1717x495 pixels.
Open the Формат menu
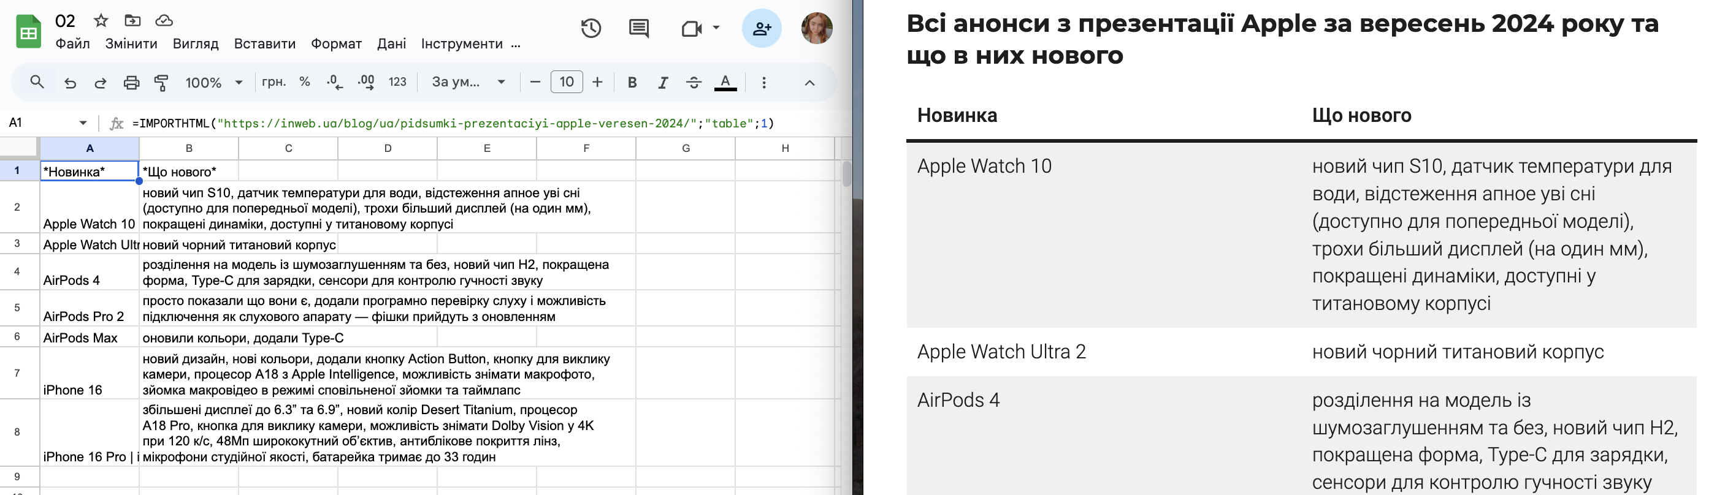tap(336, 44)
